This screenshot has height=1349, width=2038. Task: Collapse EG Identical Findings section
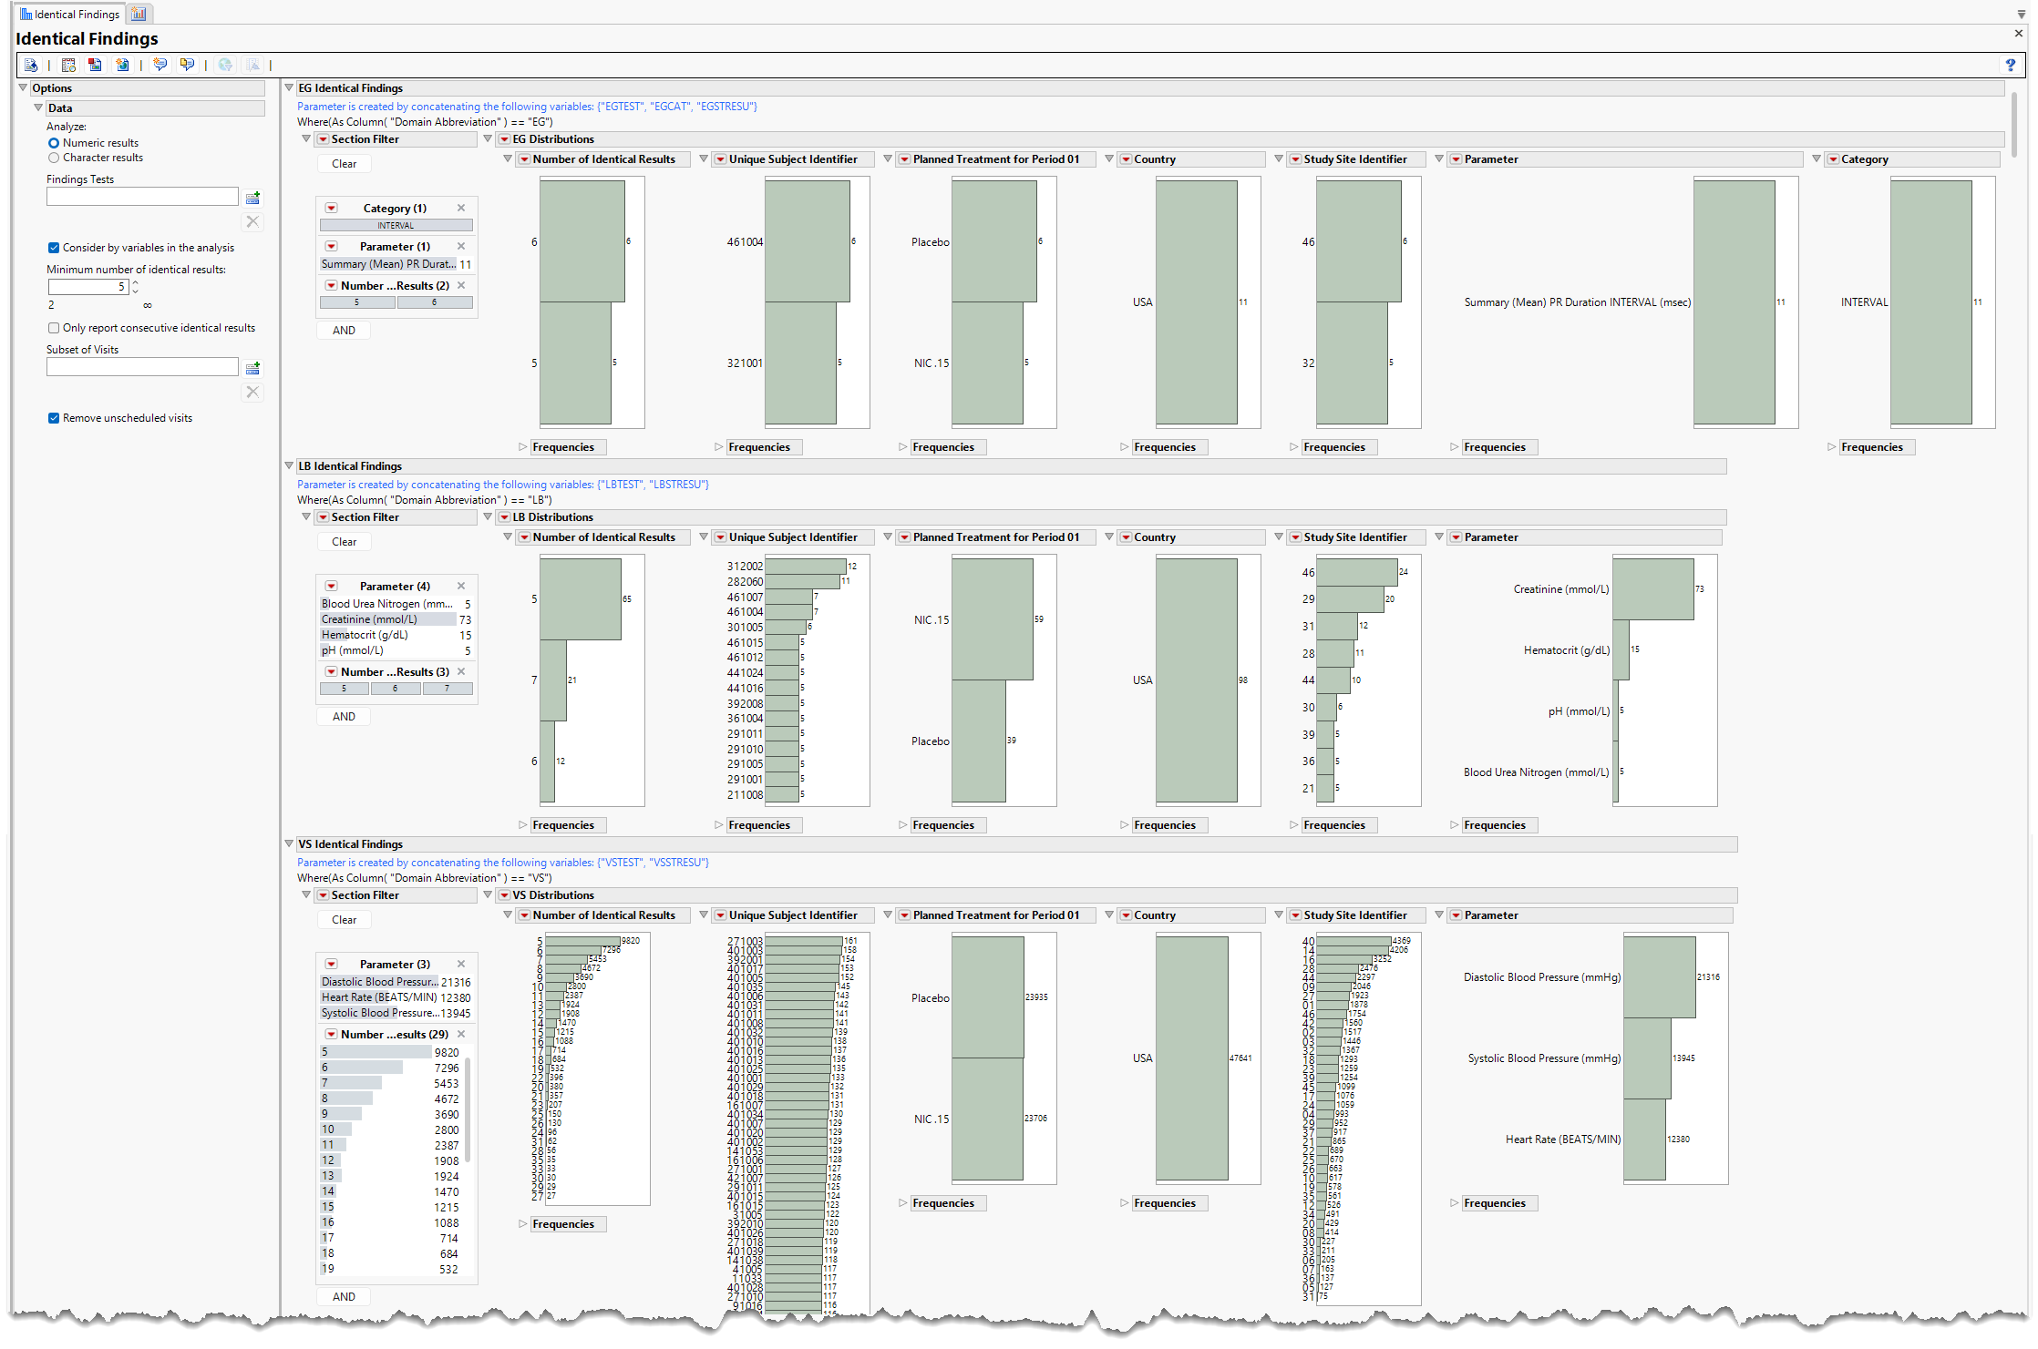click(x=289, y=88)
